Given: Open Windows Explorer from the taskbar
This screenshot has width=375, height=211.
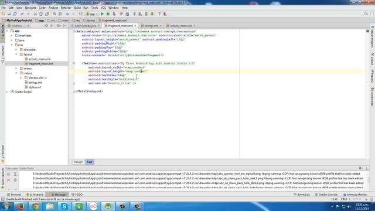Looking at the screenshot, I should [50, 206].
